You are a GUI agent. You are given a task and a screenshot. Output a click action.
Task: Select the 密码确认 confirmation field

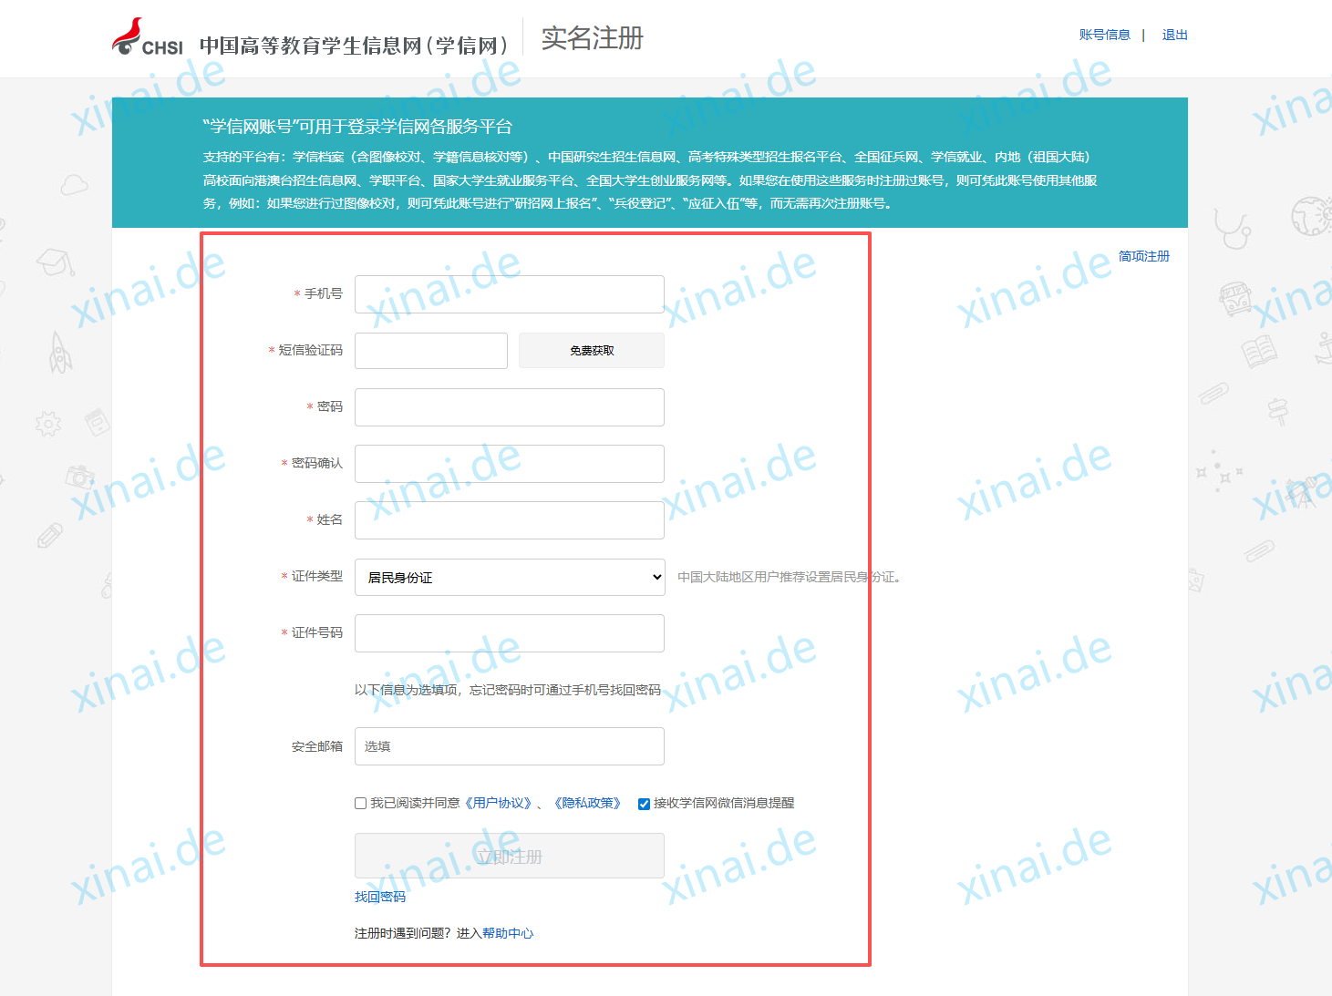tap(509, 464)
